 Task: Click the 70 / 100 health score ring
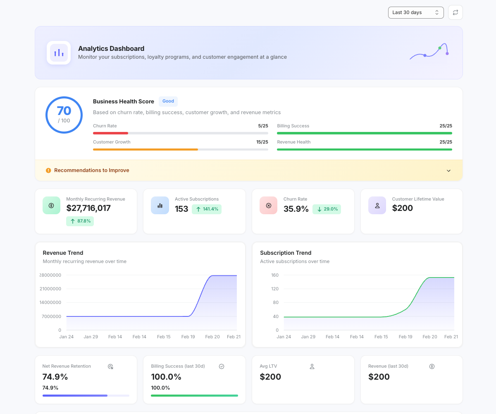click(64, 115)
